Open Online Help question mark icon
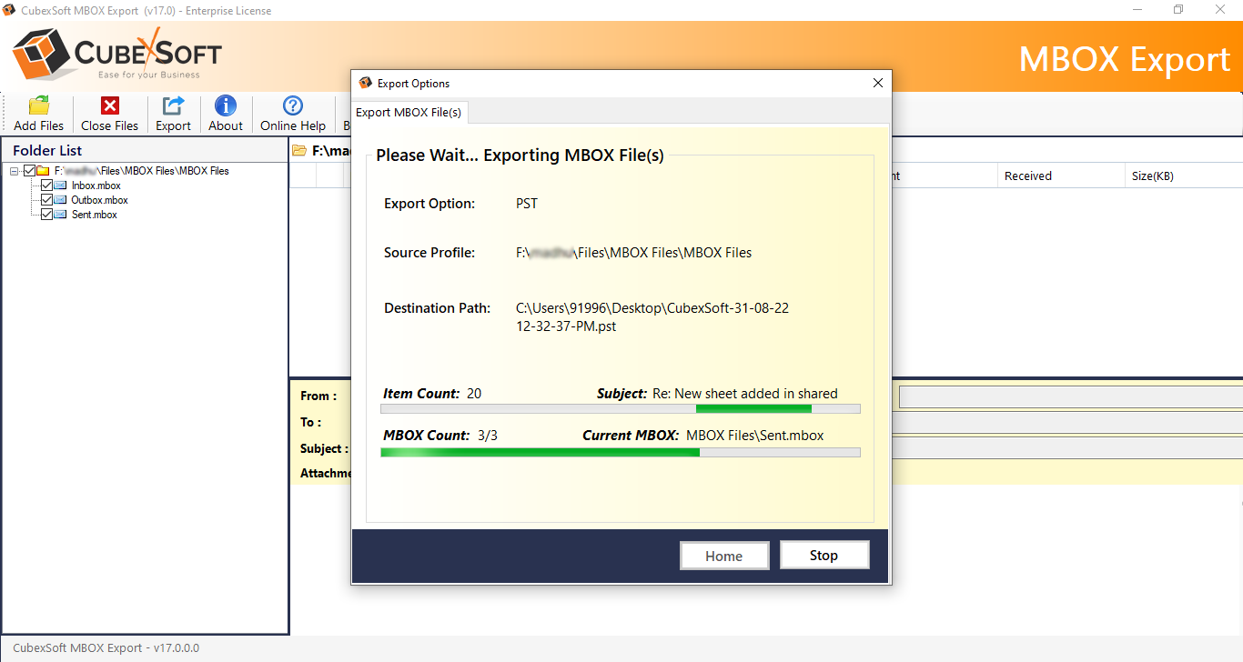The height and width of the screenshot is (662, 1243). tap(292, 105)
